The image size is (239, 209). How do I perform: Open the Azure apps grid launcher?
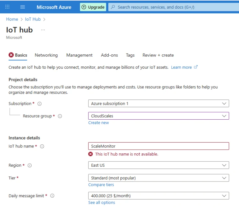(7, 7)
